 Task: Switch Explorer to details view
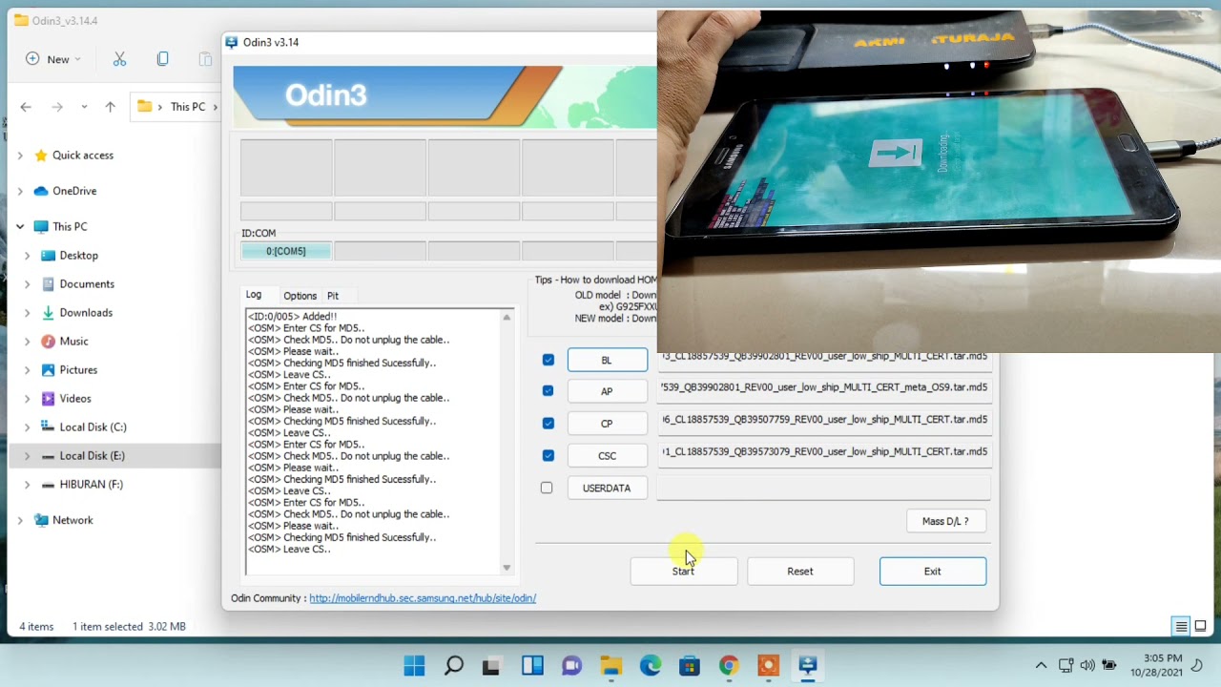point(1181,627)
